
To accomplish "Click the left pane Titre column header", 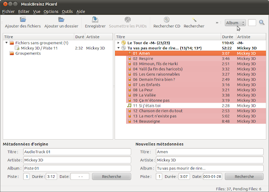I will pos(38,37).
